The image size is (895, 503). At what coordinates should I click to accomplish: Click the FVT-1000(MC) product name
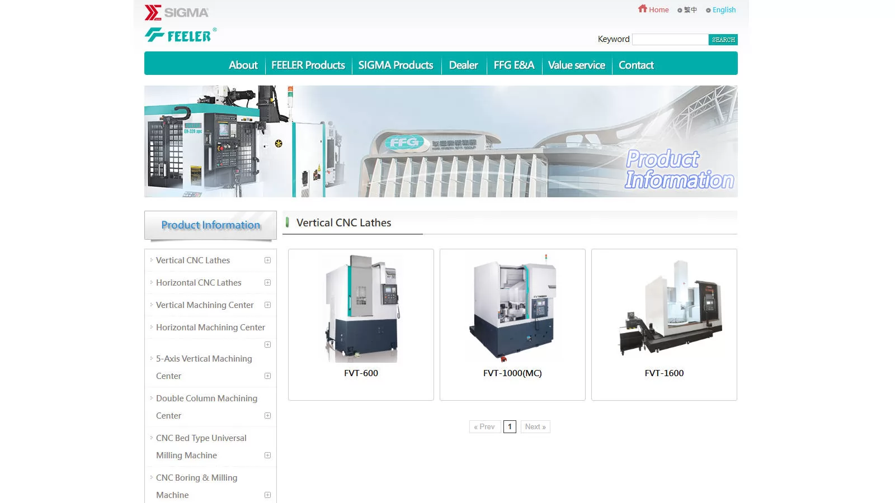pos(512,373)
